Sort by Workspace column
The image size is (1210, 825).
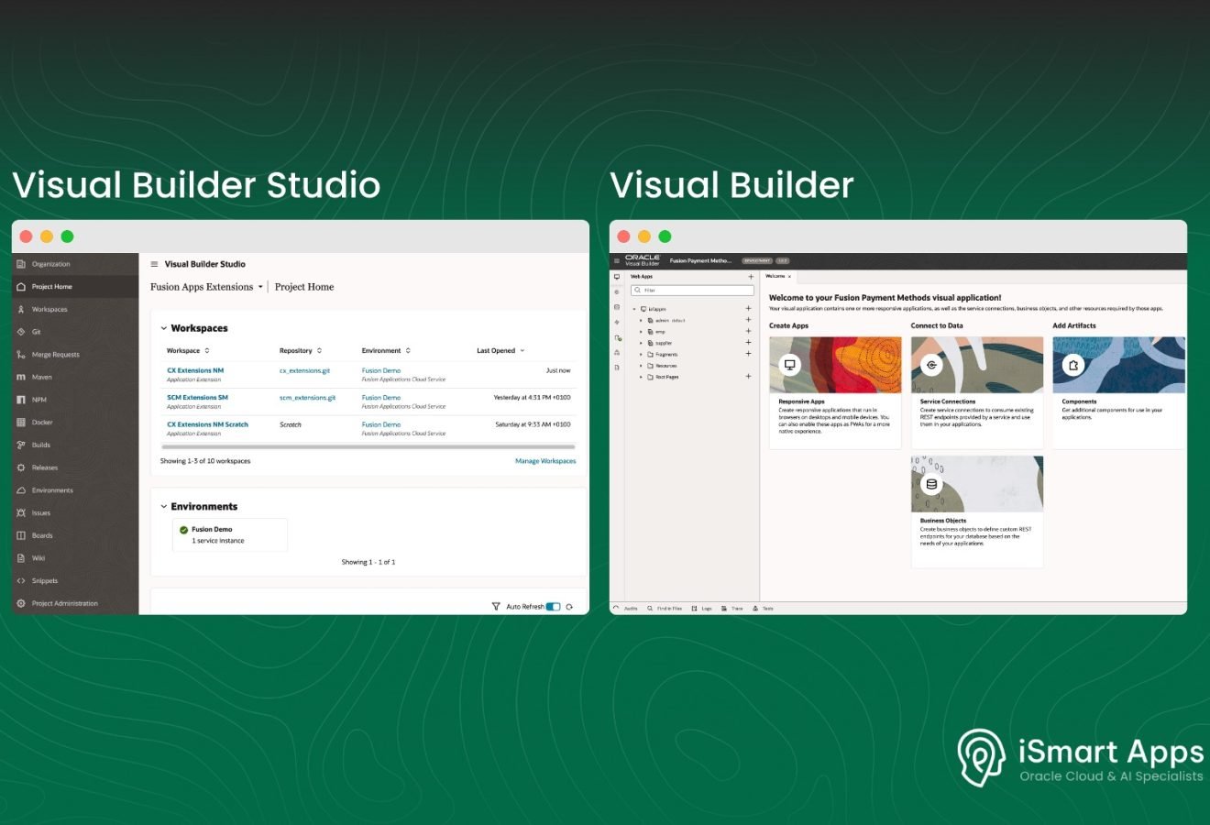coord(188,351)
